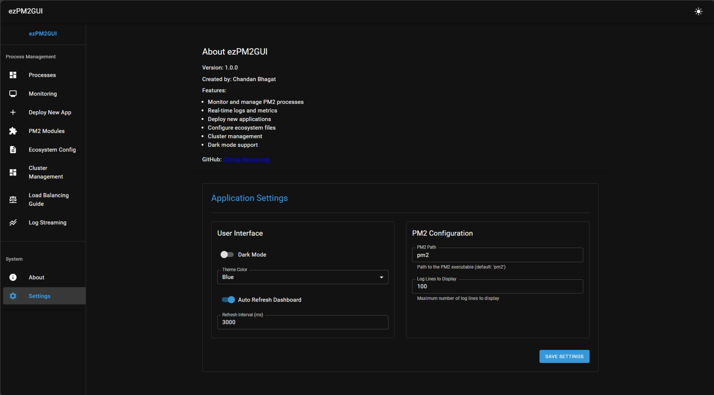Click the Save Settings button
The height and width of the screenshot is (395, 714).
[564, 357]
